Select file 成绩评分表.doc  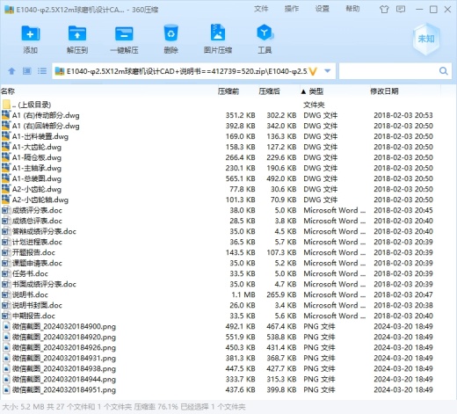pyautogui.click(x=37, y=210)
